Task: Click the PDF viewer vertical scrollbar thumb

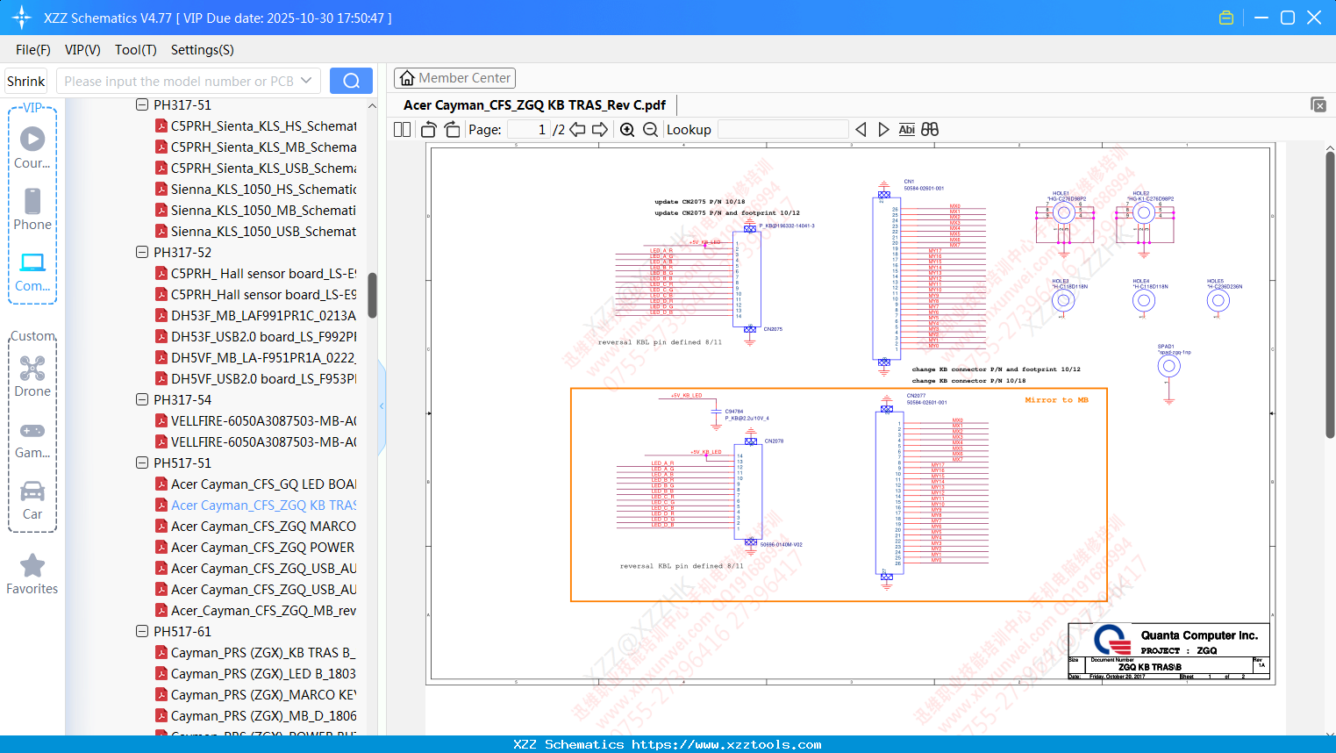Action: coord(1330,294)
